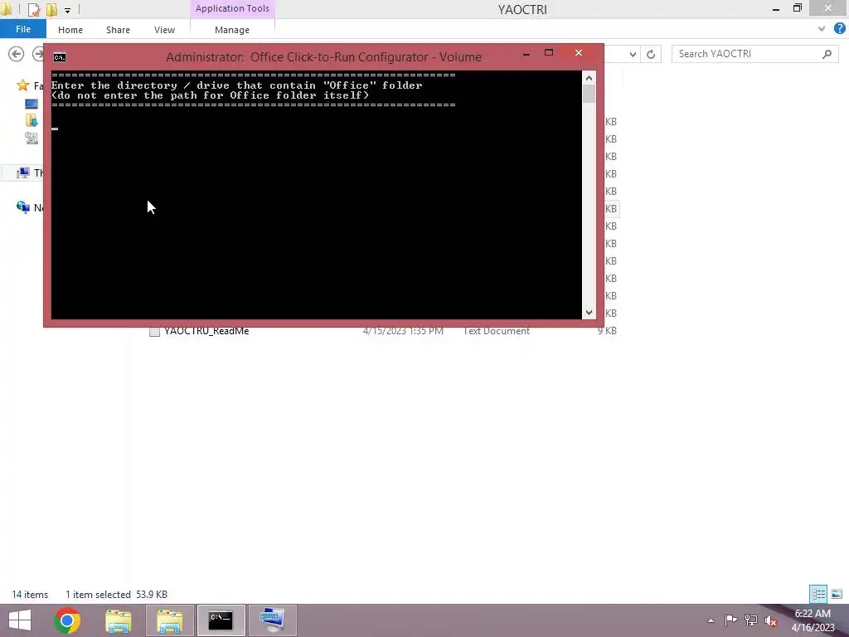Click the console scrollbar up arrow

tap(589, 79)
